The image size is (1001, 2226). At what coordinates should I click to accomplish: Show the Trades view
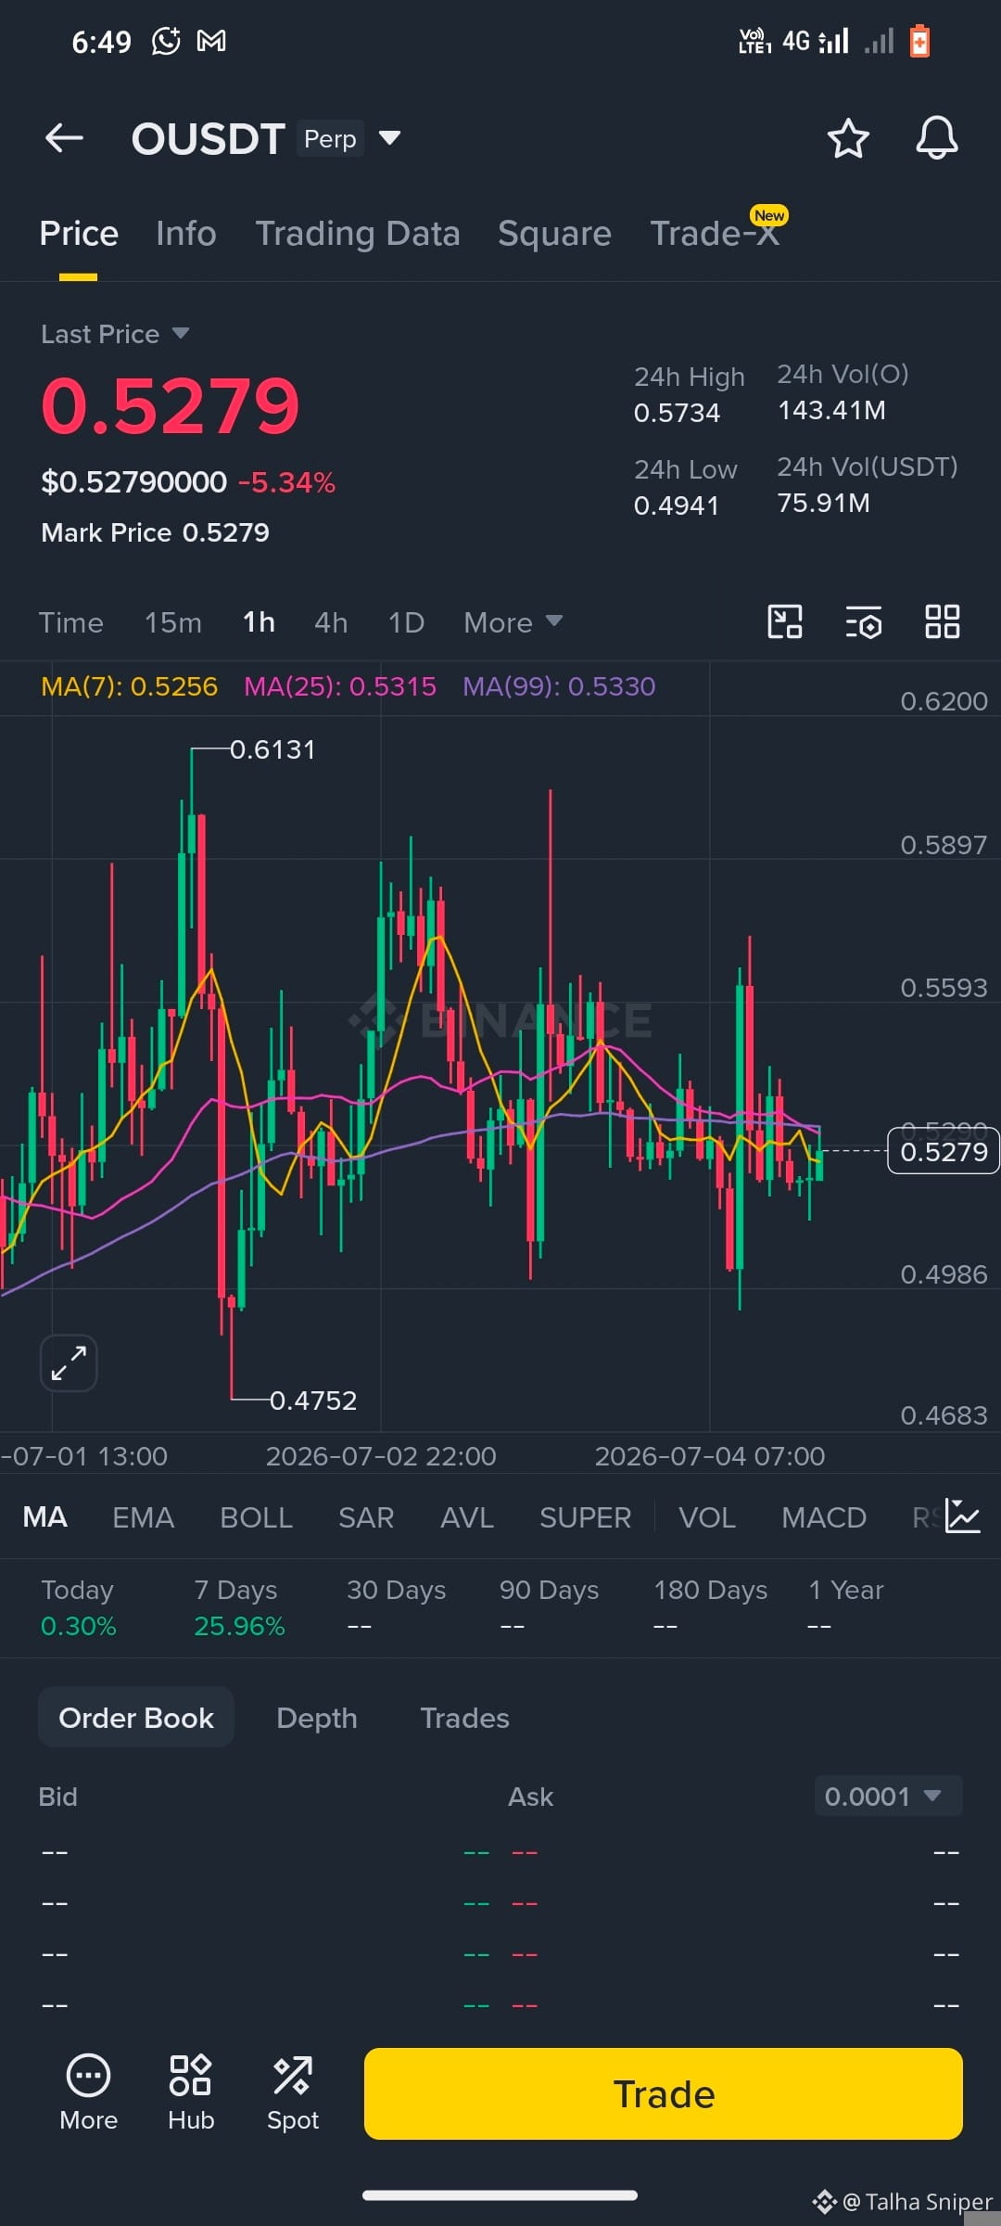click(x=464, y=1718)
